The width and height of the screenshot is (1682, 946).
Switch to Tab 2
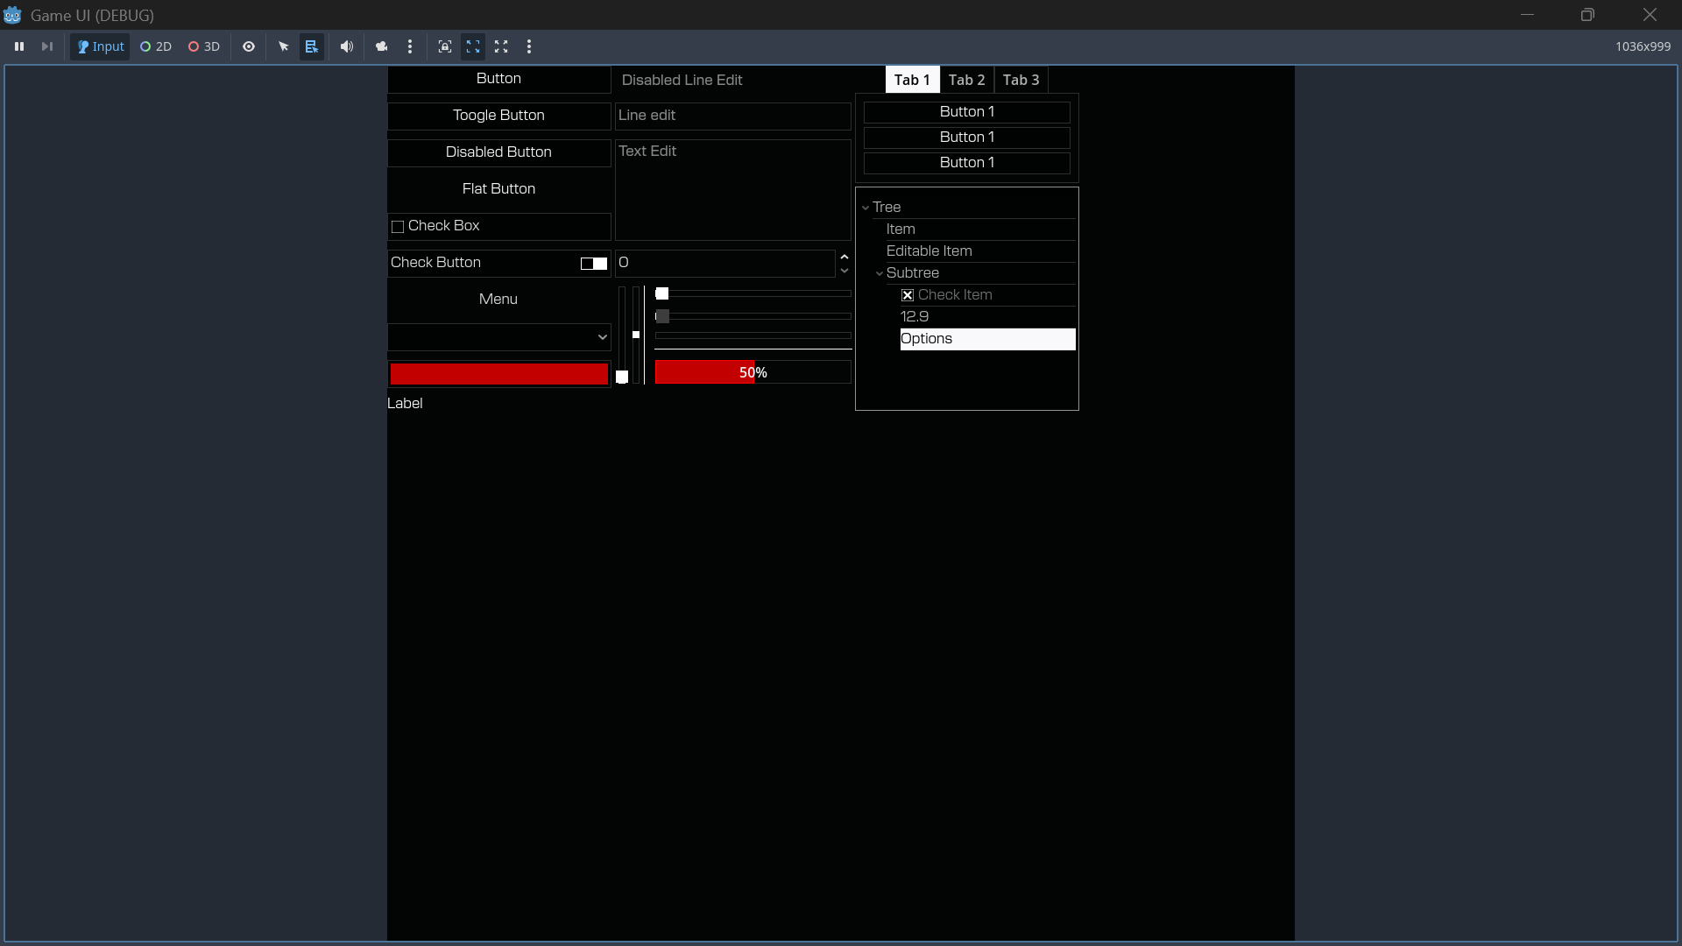[x=966, y=80]
